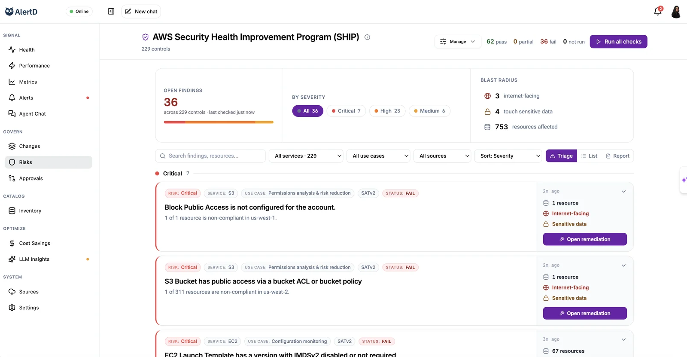Click the search findings field
This screenshot has width=687, height=357.
(x=210, y=156)
